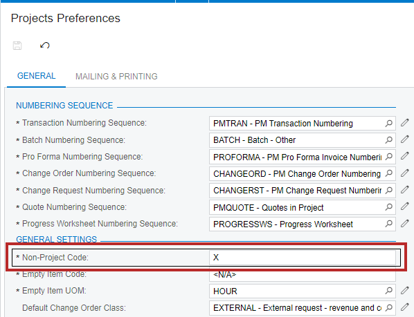
Task: Click the Non-Project Code field
Action: (x=303, y=257)
